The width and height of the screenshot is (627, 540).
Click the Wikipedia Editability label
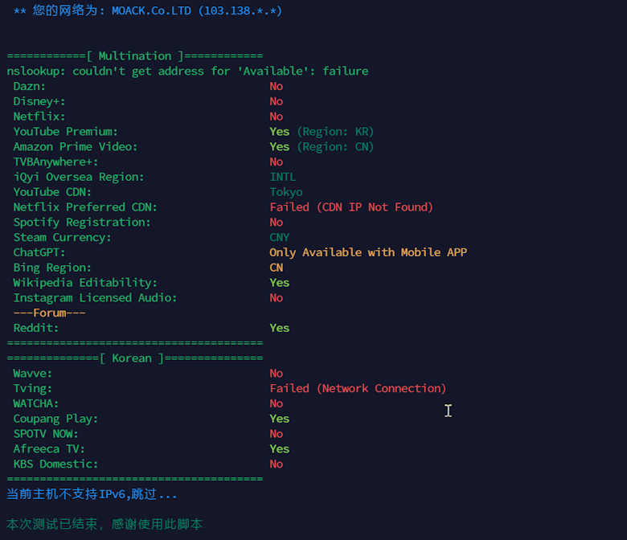(x=85, y=283)
